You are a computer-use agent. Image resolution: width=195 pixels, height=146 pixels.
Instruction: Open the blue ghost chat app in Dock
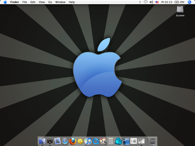(x=118, y=141)
